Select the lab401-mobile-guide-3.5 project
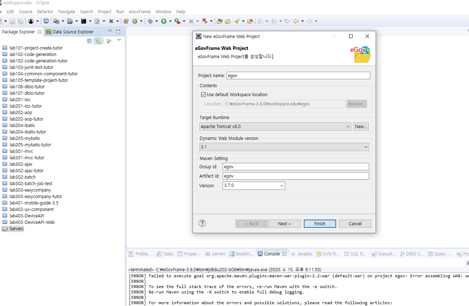469x306 pixels. [34, 203]
